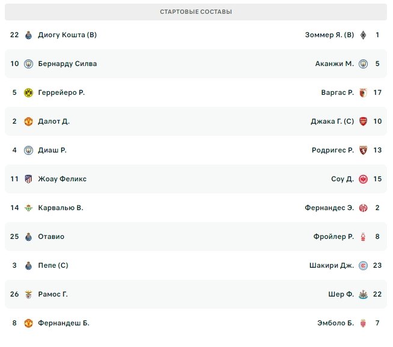393x347 pixels.
Task: Open Аканжи М. player page
Action: pos(334,64)
